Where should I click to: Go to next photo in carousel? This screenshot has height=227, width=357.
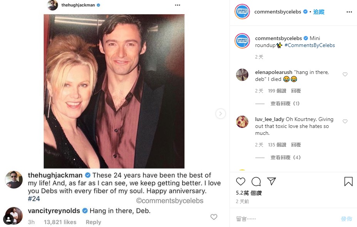click(220, 114)
